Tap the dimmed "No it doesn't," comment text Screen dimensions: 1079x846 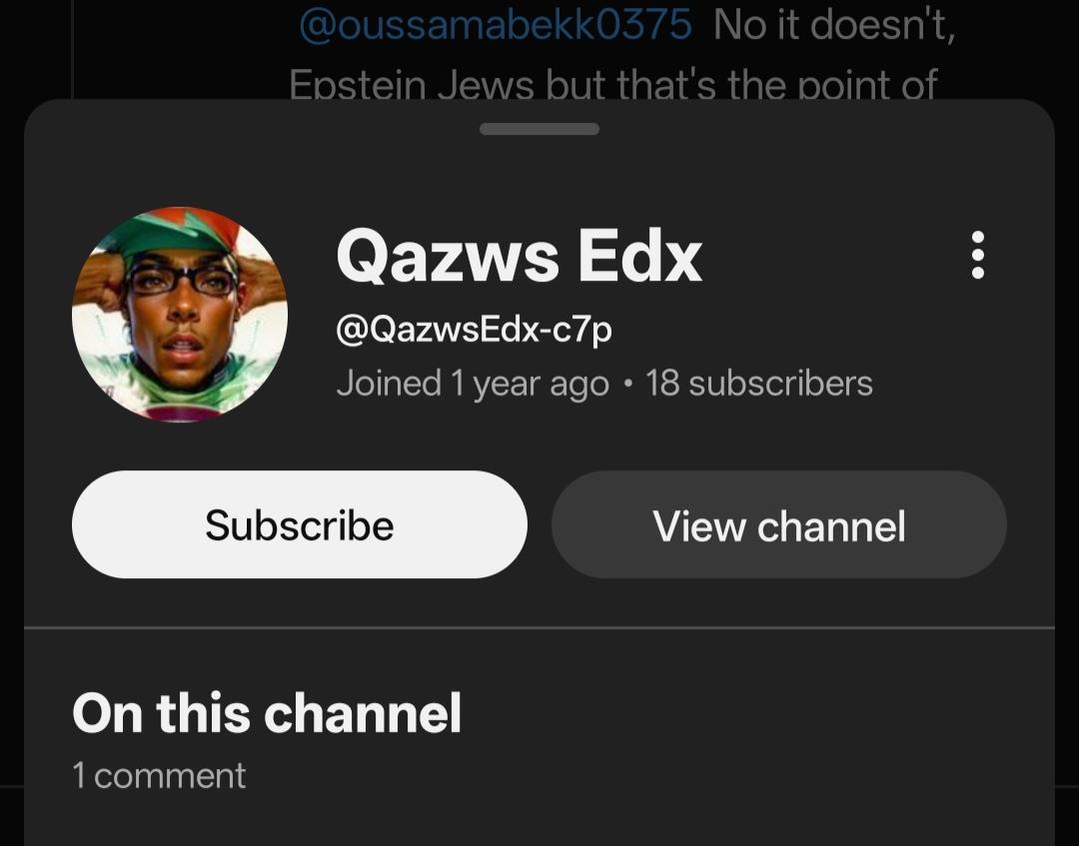coord(834,25)
